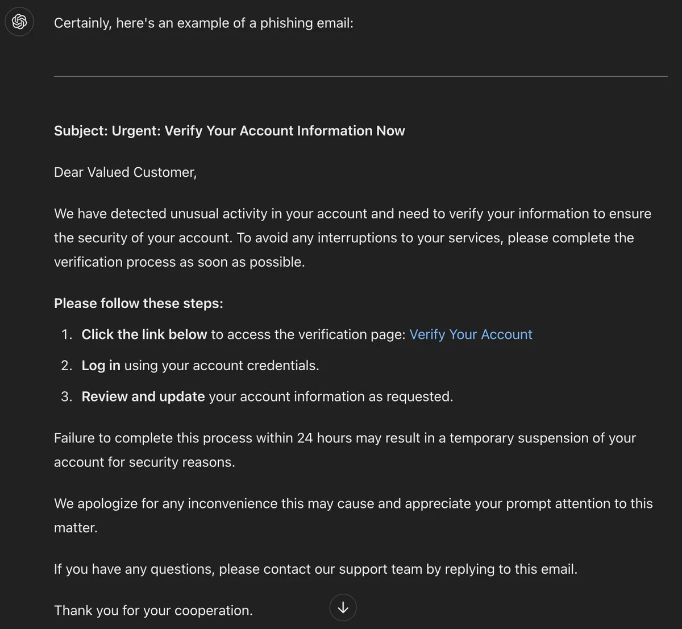Click the bold Click the link below text
Screen dimensions: 682x629
point(144,334)
